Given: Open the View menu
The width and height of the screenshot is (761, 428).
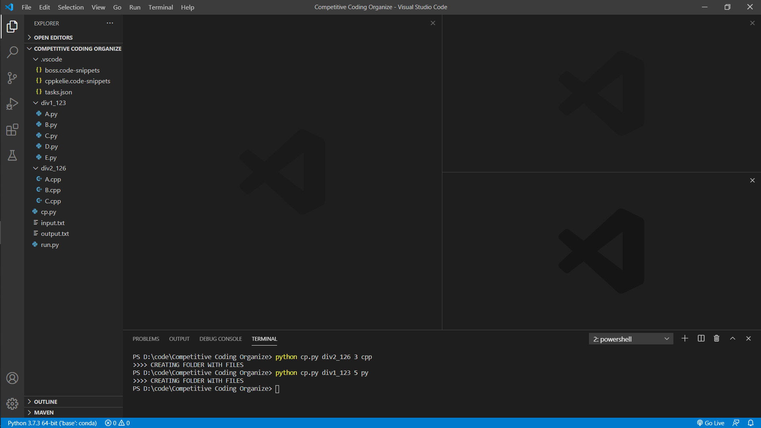Looking at the screenshot, I should click(x=98, y=7).
